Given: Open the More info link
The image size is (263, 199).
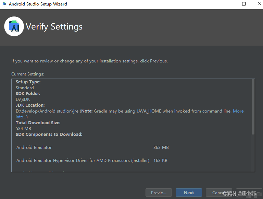Looking at the screenshot, I should [x=238, y=111].
